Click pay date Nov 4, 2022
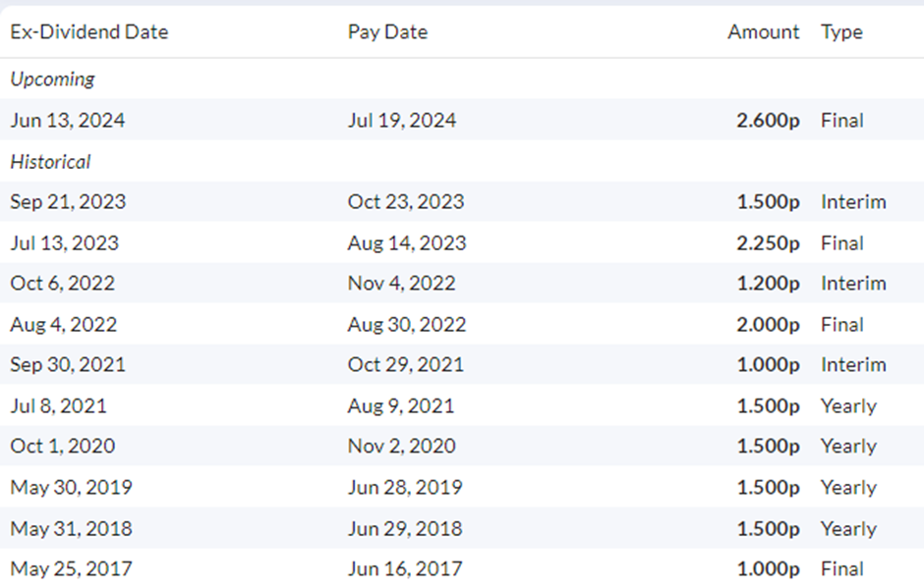 pos(401,283)
